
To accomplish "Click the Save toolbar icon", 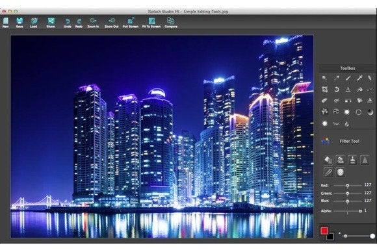I will (x=19, y=23).
